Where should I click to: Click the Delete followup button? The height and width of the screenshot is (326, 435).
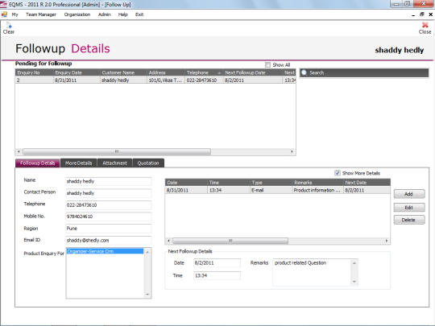[409, 220]
